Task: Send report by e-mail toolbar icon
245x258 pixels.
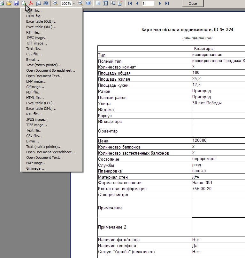Action: [x=39, y=3]
